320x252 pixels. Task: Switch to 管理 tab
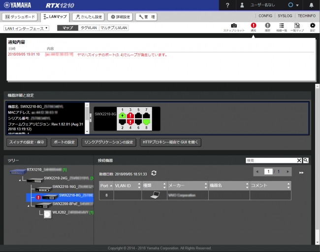click(x=146, y=17)
